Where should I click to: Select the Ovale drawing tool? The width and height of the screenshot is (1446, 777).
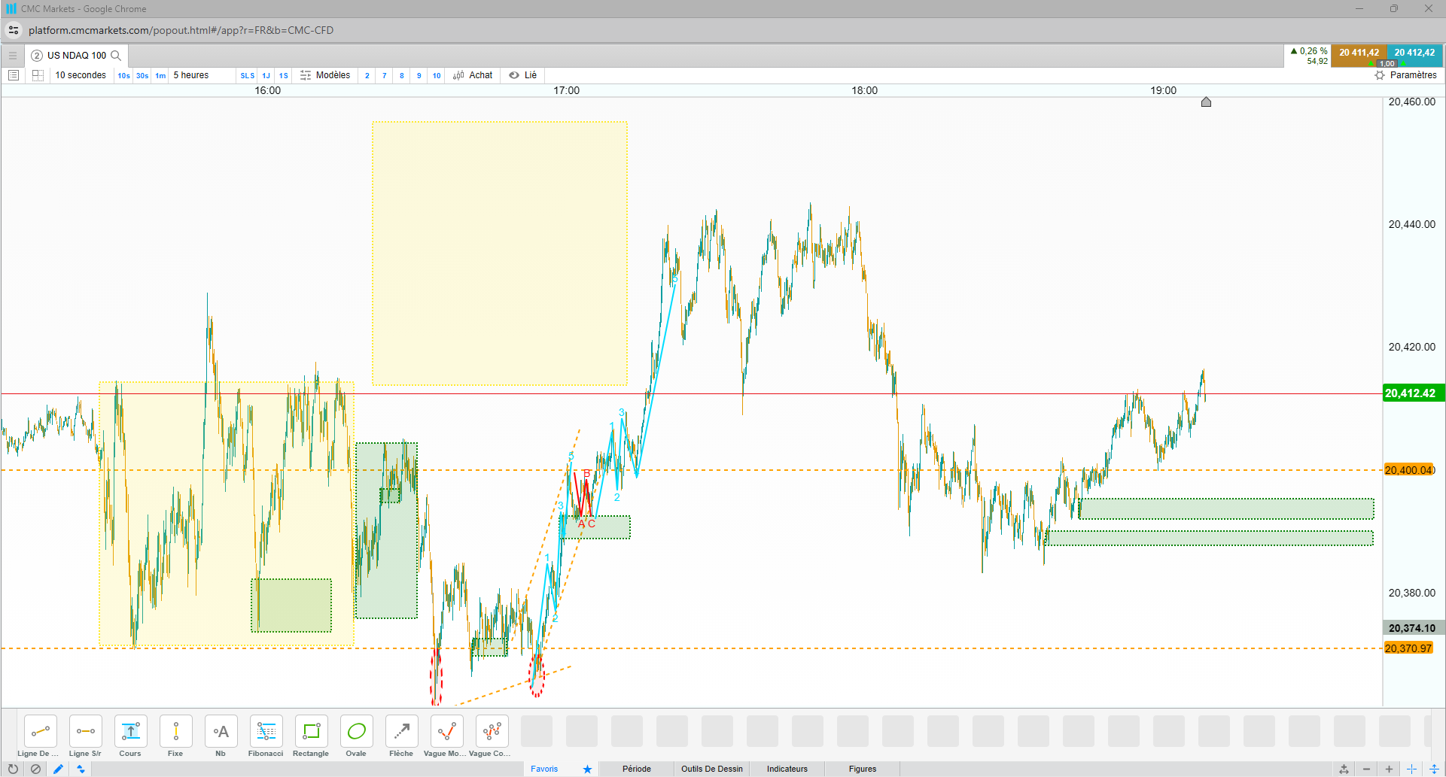click(357, 731)
